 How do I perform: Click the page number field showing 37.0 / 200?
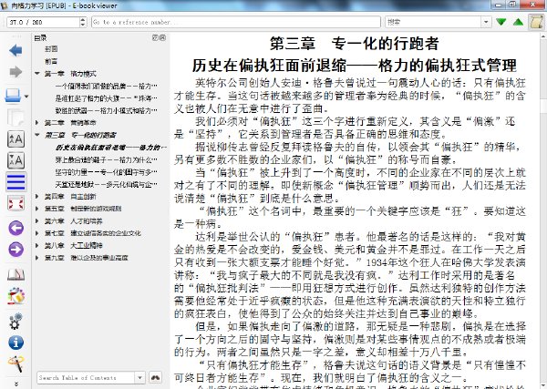click(43, 22)
